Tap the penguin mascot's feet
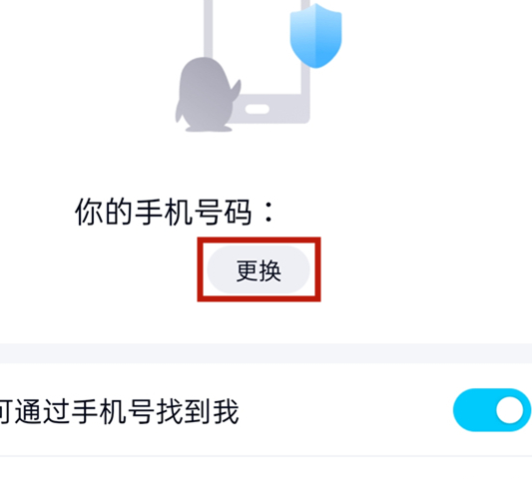Image resolution: width=532 pixels, height=479 pixels. tap(209, 128)
